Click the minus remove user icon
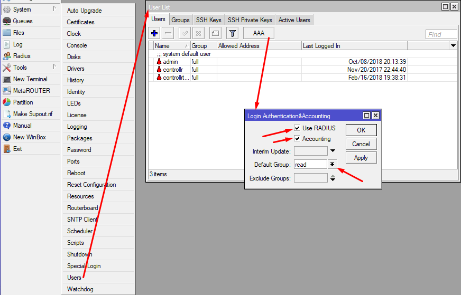The width and height of the screenshot is (461, 295). point(168,33)
